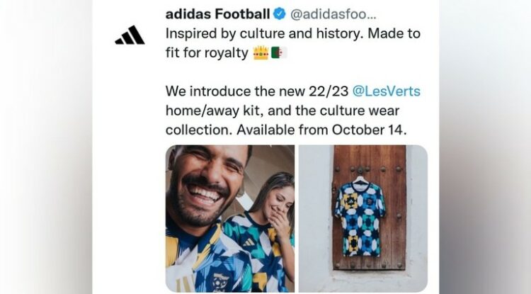
Task: Click the adidas logo profile avatar
Action: 130,35
